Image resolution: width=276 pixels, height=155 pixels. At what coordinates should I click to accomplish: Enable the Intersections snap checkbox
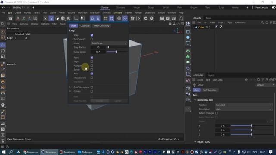click(x=92, y=77)
